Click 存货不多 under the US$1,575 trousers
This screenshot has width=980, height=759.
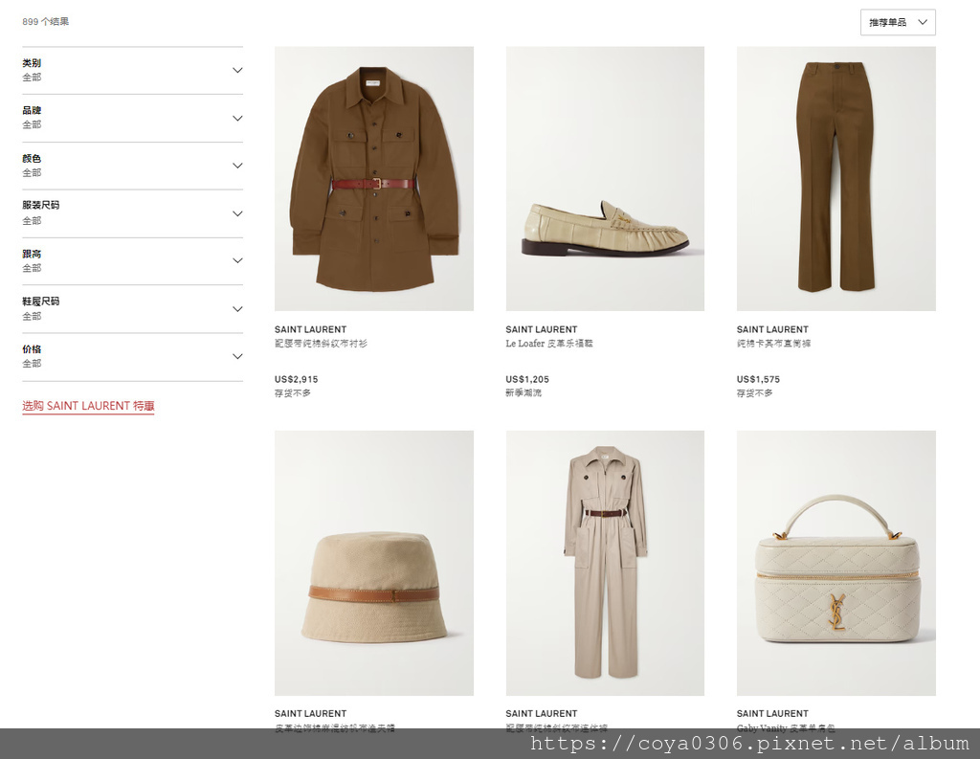755,392
